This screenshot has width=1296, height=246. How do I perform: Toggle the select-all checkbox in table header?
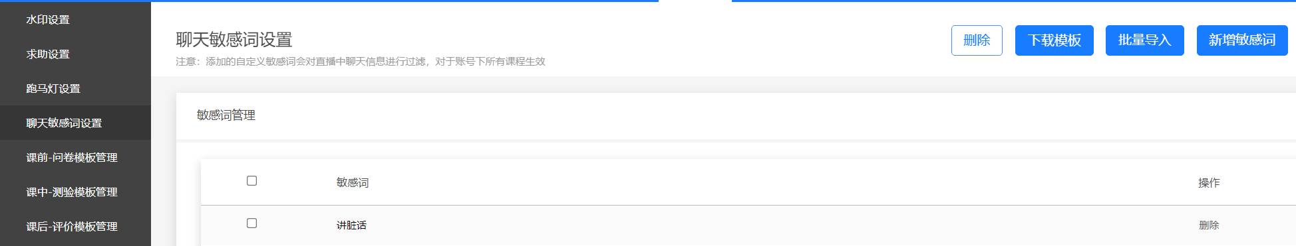251,181
